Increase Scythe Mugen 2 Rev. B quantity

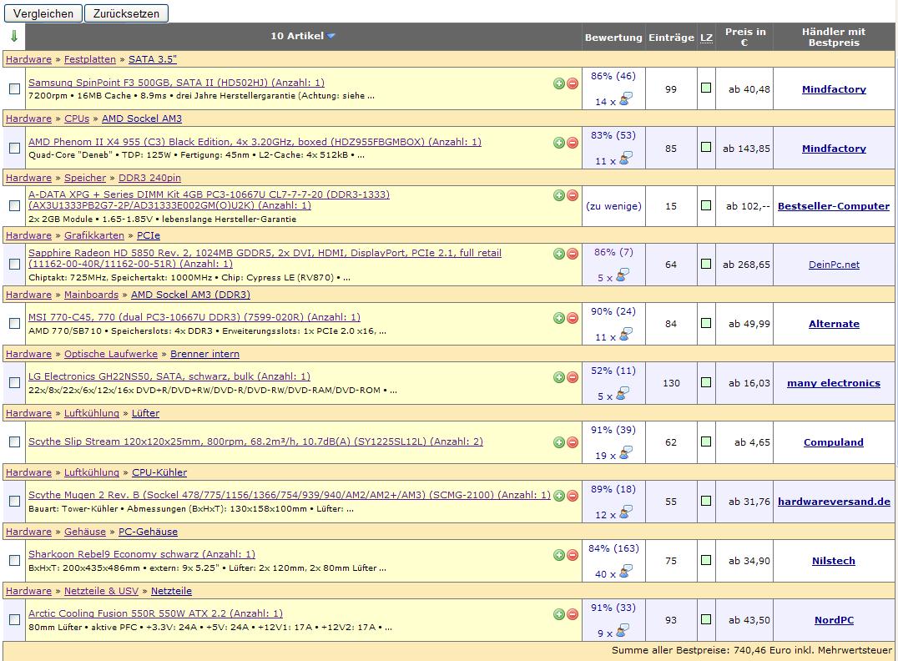pyautogui.click(x=559, y=496)
